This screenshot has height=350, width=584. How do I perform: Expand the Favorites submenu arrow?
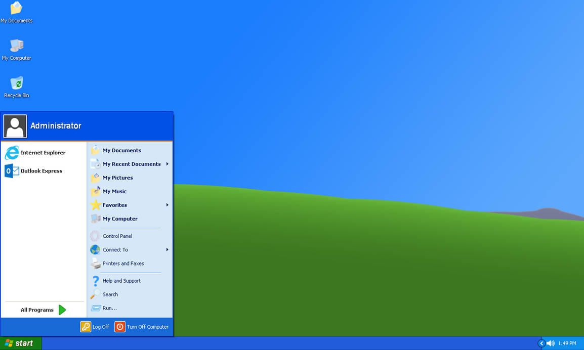coord(167,205)
